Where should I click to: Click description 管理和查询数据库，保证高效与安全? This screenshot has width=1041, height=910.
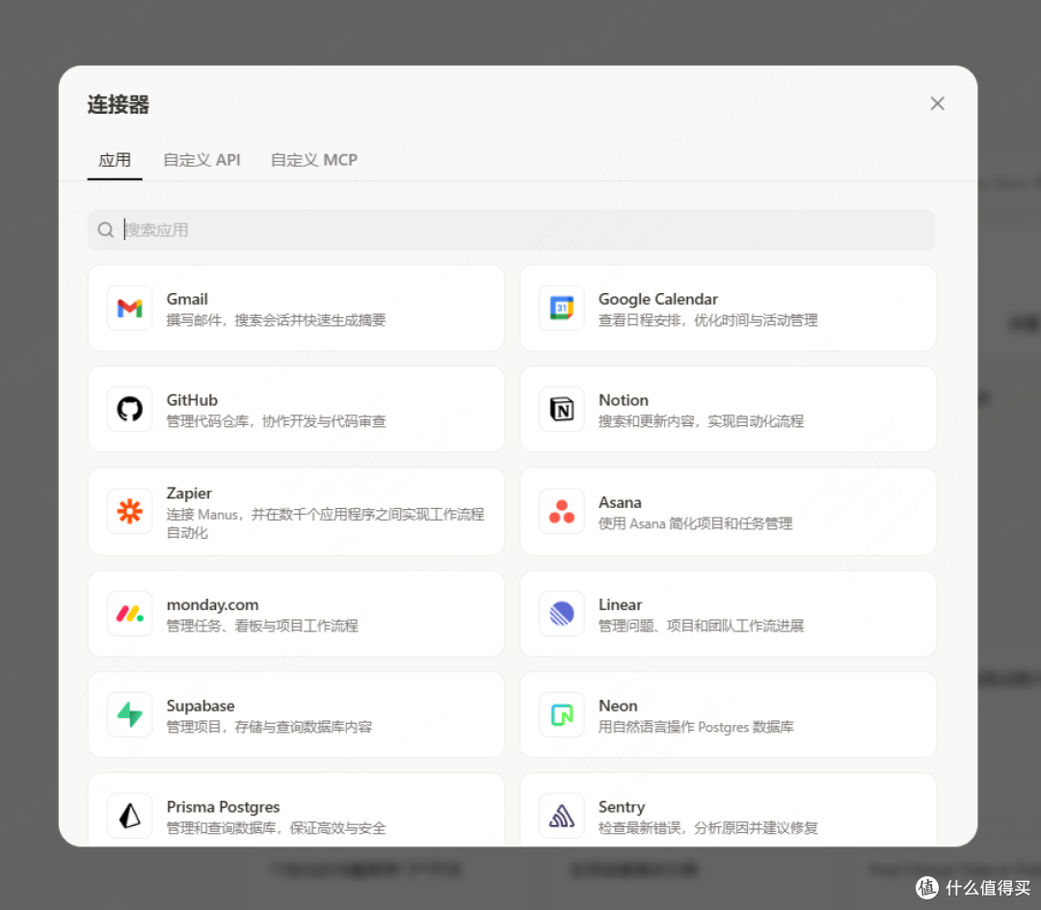click(277, 828)
